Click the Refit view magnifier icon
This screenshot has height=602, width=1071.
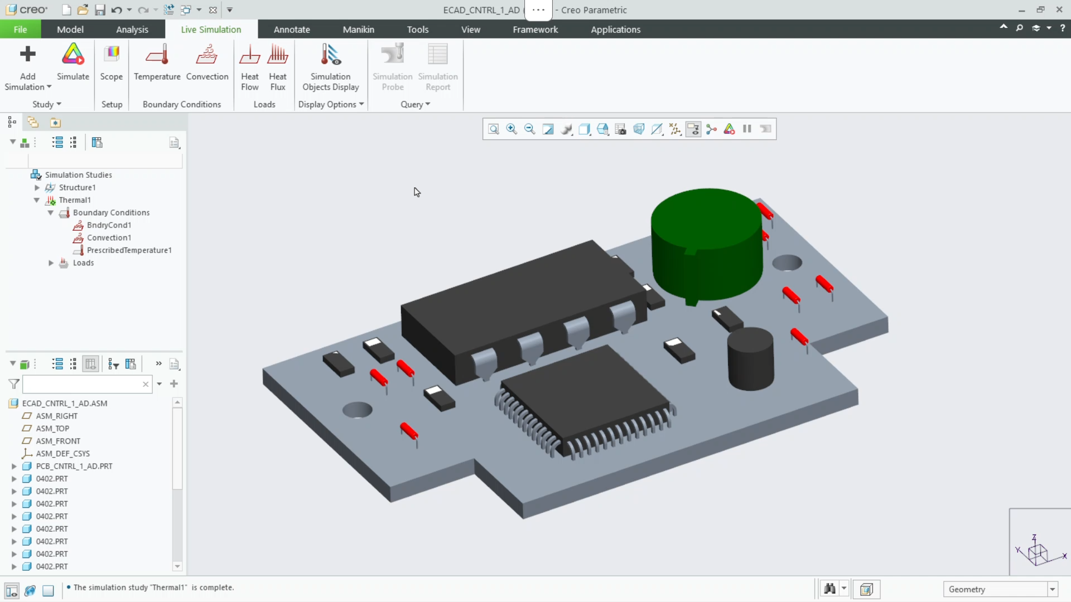494,129
